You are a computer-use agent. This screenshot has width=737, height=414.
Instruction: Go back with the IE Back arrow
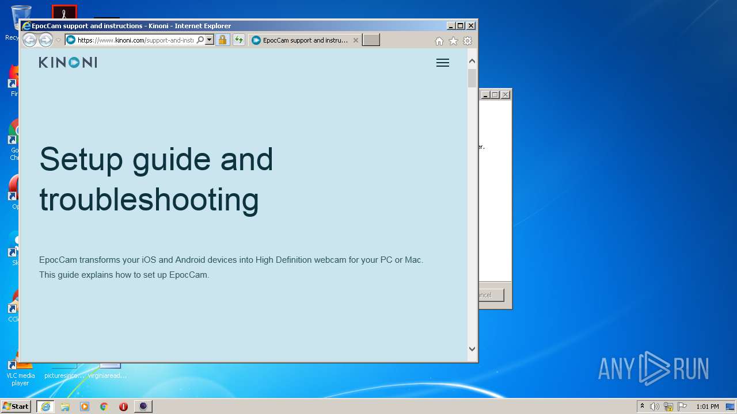pyautogui.click(x=29, y=40)
